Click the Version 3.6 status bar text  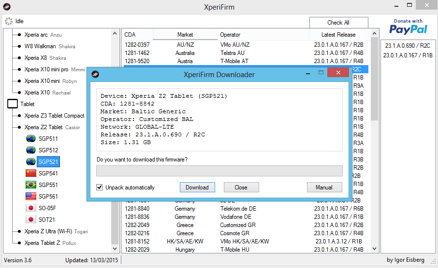tap(17, 260)
